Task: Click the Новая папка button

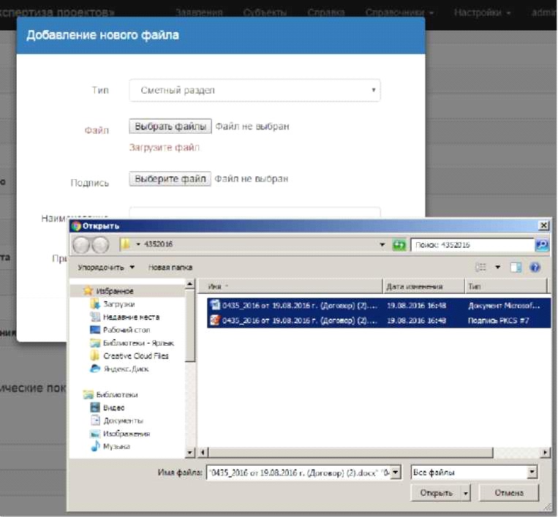Action: [x=170, y=268]
